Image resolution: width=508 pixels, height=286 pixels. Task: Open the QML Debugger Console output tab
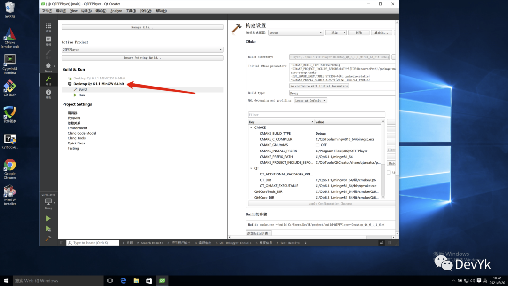[234, 243]
